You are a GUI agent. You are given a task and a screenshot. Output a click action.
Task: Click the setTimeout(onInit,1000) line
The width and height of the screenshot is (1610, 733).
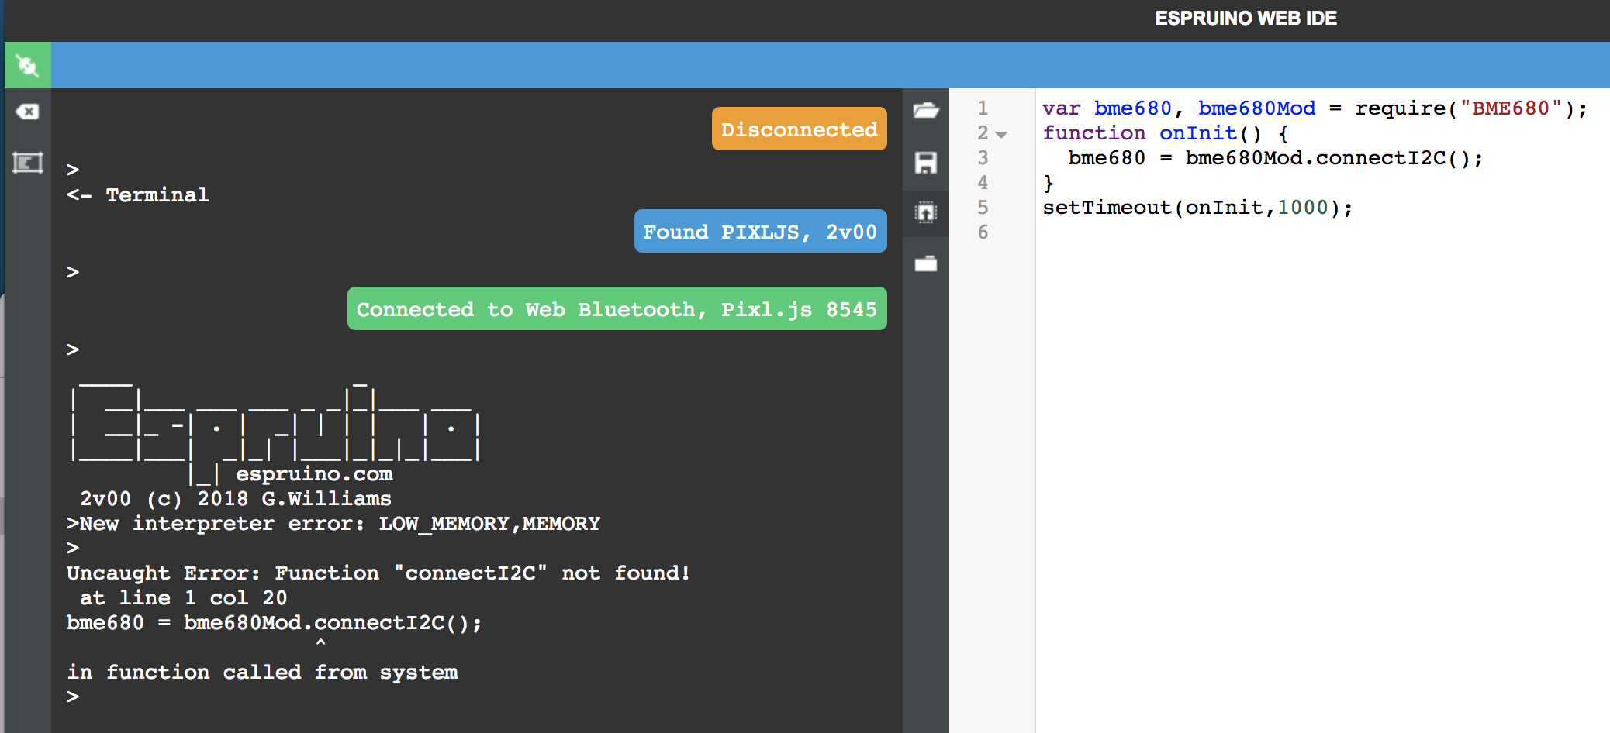click(x=1197, y=208)
